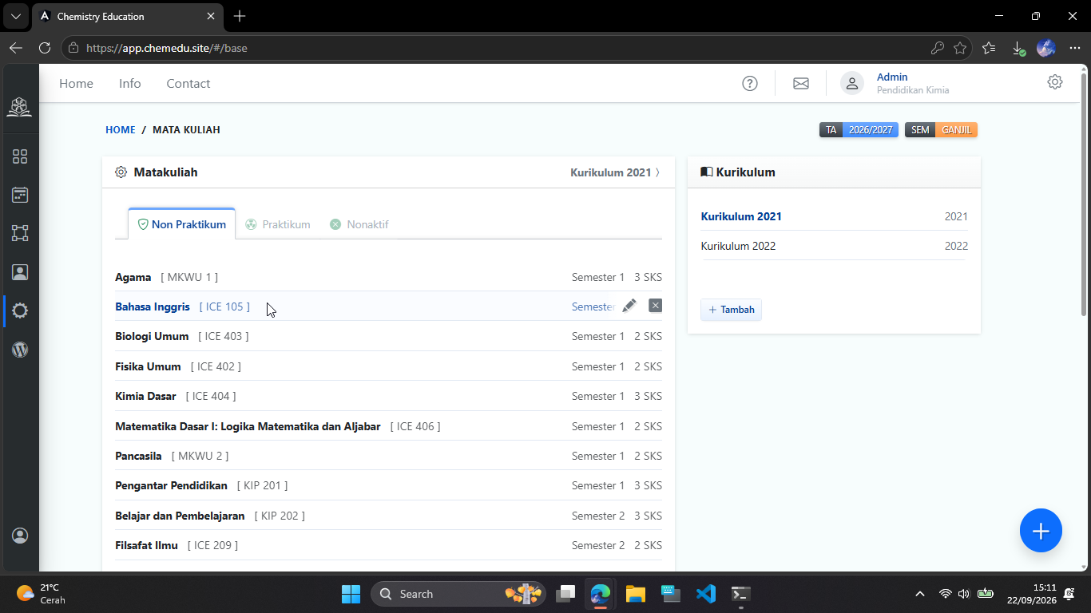Image resolution: width=1091 pixels, height=613 pixels.
Task: Open the Pengantar Pendidikan course row
Action: point(388,485)
